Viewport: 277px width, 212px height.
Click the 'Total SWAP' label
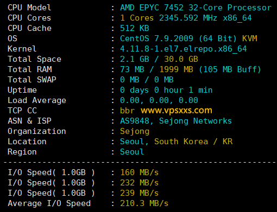point(32,80)
